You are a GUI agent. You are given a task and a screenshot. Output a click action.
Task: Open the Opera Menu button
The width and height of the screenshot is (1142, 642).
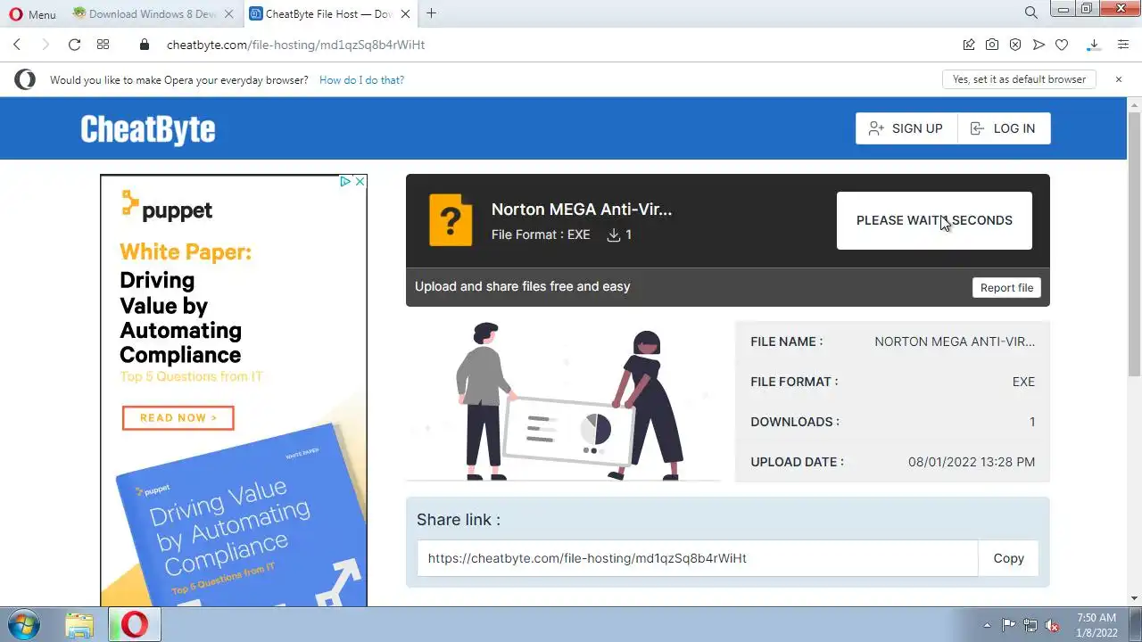(x=32, y=13)
